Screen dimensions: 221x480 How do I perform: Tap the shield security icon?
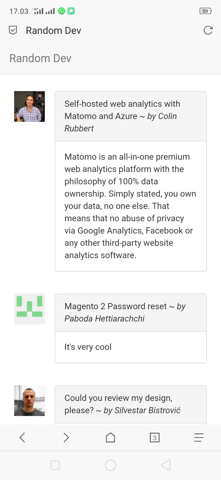[13, 30]
